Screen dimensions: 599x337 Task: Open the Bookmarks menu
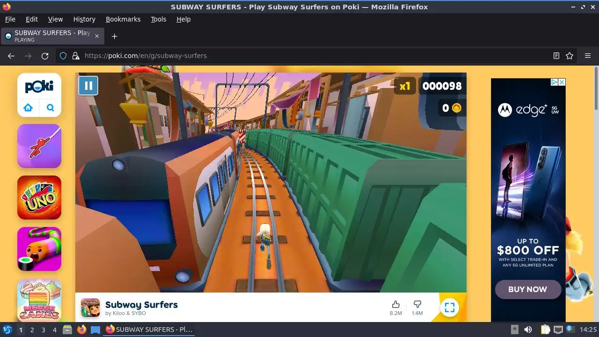(123, 19)
